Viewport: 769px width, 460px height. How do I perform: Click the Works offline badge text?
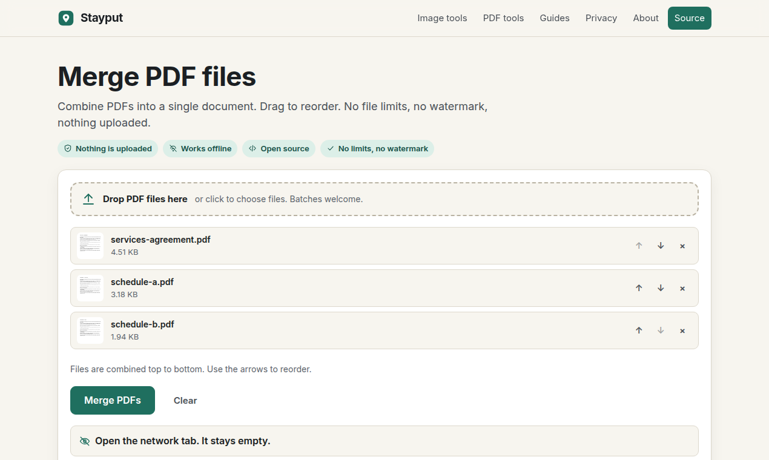206,148
